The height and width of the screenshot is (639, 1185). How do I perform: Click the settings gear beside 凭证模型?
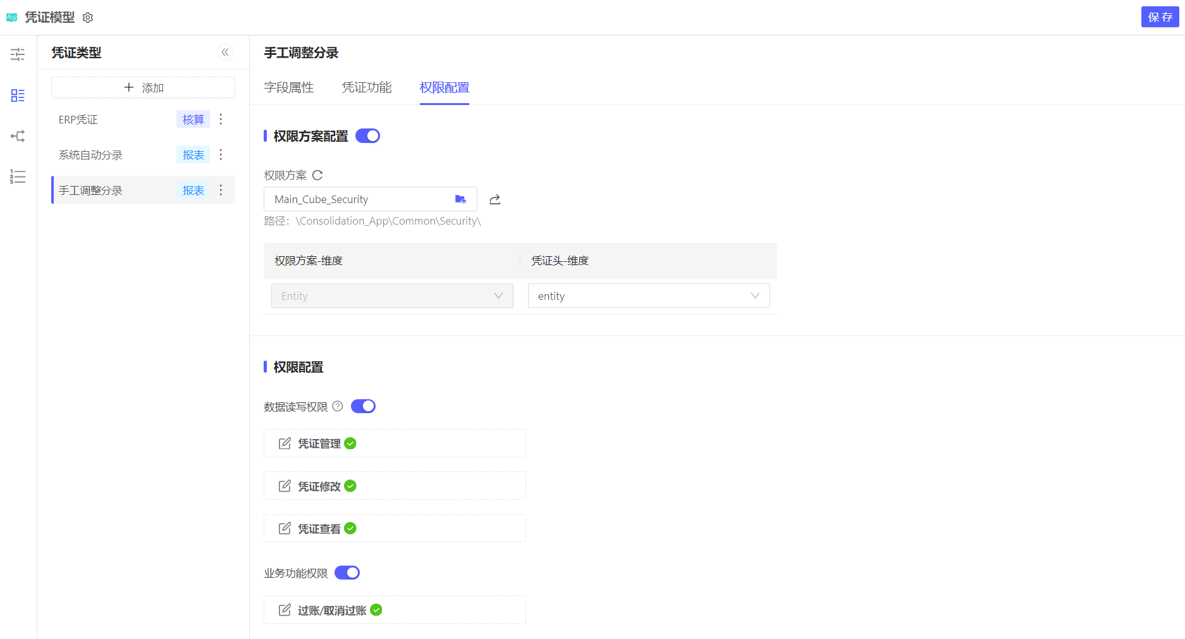click(x=88, y=18)
